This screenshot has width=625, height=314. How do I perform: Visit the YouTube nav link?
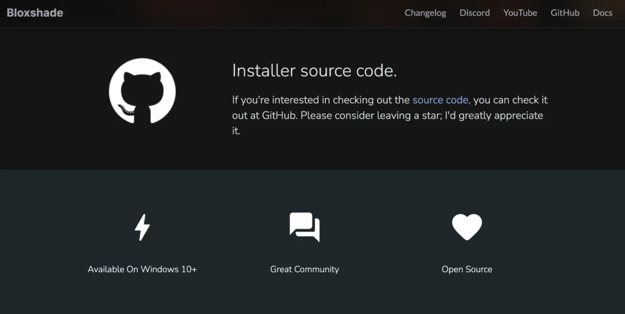tap(520, 13)
